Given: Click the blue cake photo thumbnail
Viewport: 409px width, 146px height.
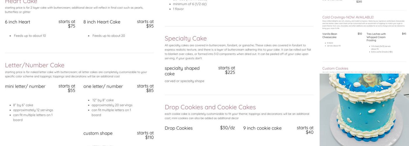Looking at the screenshot, I should click(x=364, y=109).
